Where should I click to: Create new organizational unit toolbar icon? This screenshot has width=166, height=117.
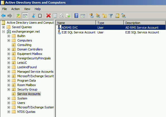[x=104, y=16]
